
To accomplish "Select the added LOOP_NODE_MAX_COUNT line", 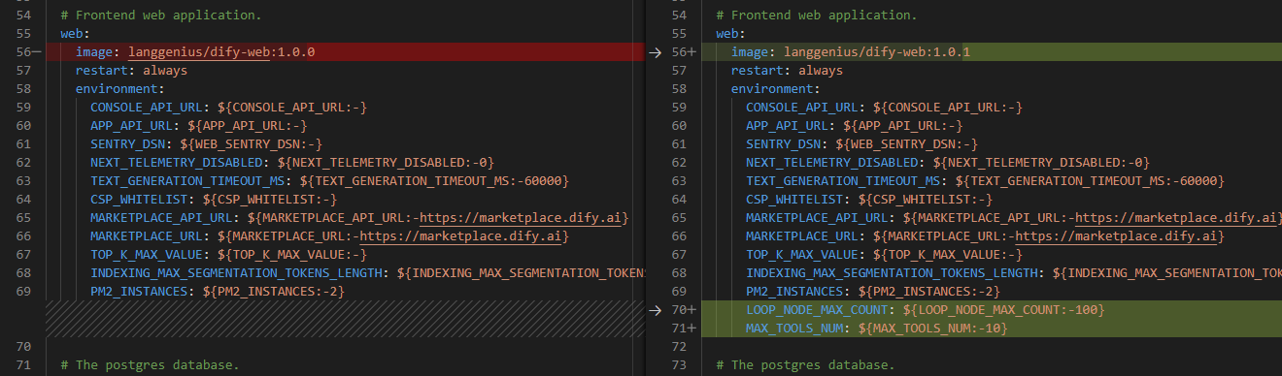I will [992, 310].
